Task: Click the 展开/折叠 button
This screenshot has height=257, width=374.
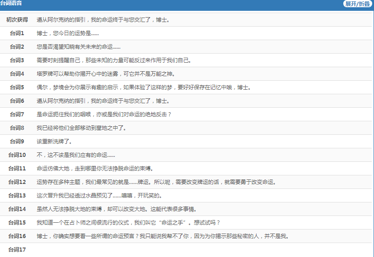Action: (357, 4)
